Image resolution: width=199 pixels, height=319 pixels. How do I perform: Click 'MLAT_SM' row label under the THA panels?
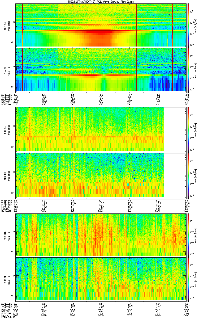(5, 101)
